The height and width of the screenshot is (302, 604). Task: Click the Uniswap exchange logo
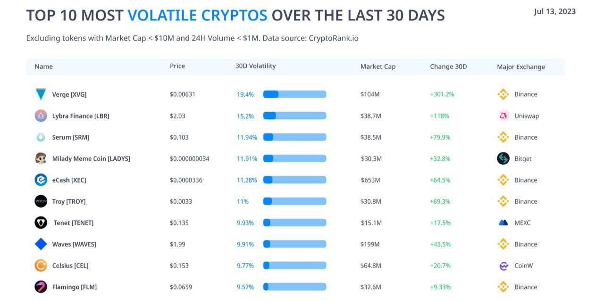pyautogui.click(x=503, y=116)
